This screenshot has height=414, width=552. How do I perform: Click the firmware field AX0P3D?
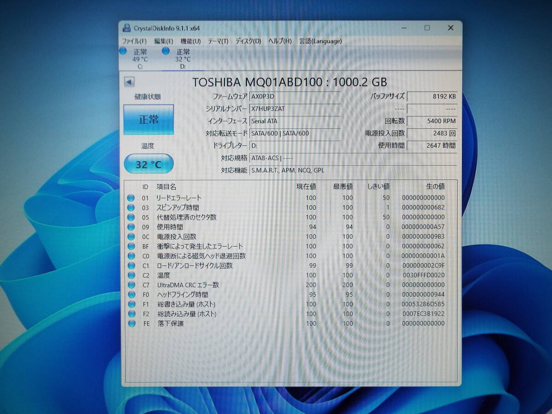[295, 97]
